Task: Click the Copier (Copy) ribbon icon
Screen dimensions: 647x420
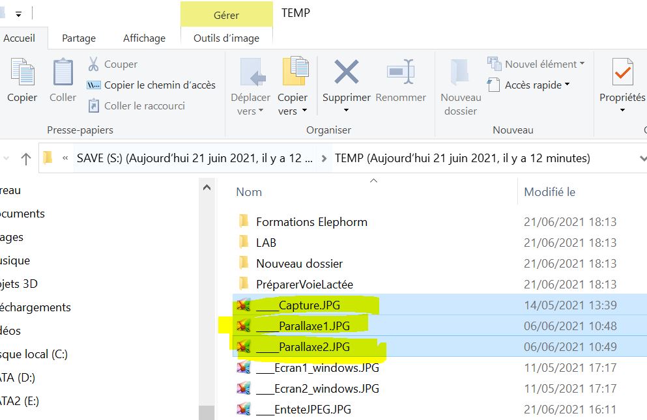Action: (x=22, y=72)
